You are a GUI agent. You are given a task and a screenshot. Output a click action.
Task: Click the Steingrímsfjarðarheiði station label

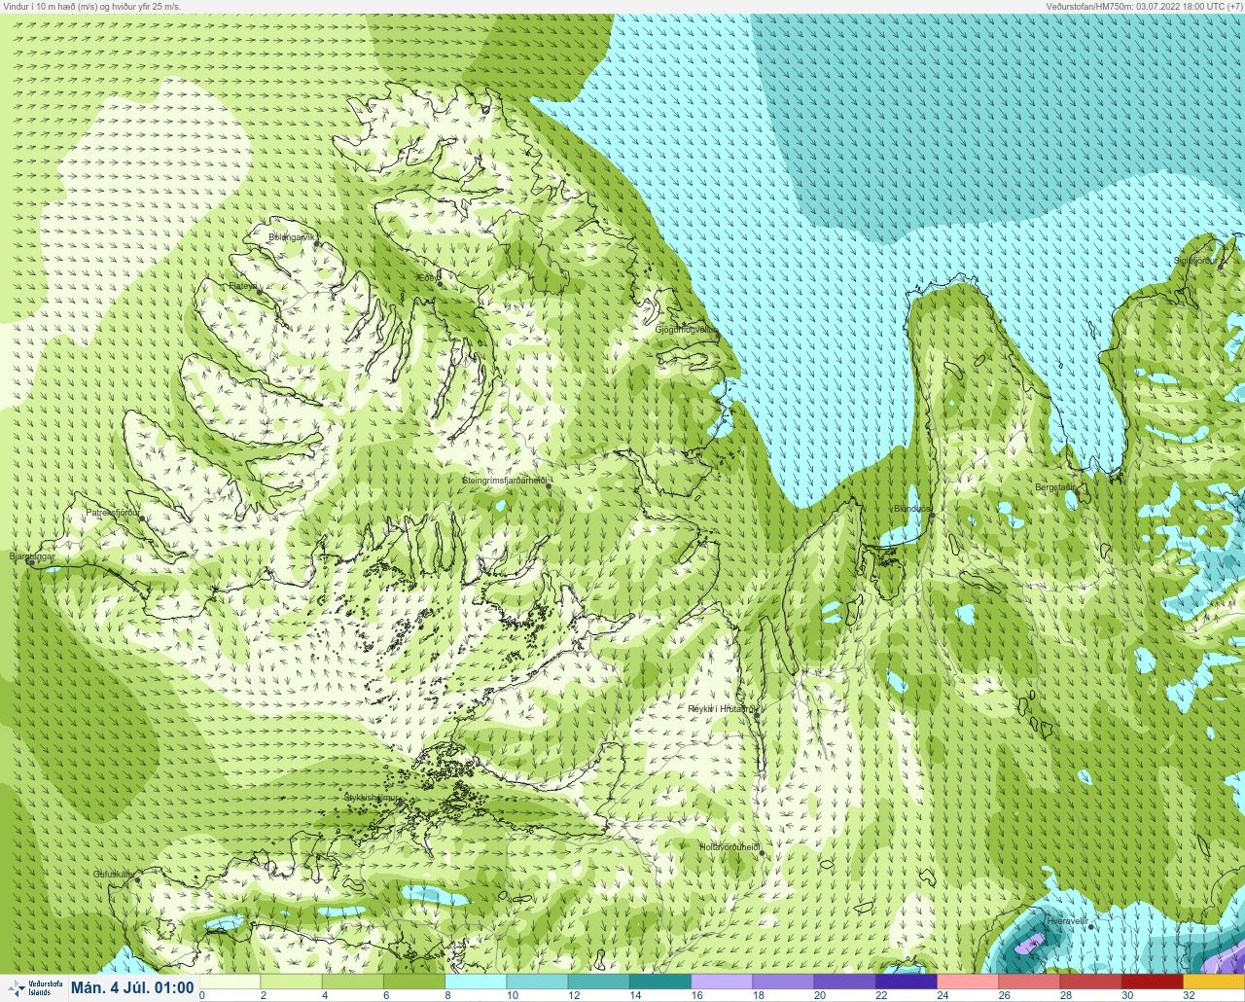pyautogui.click(x=505, y=480)
